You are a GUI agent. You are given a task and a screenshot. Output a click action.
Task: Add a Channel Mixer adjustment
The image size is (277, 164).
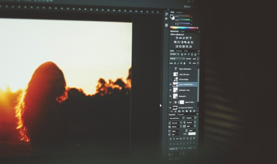pyautogui.click(x=188, y=42)
